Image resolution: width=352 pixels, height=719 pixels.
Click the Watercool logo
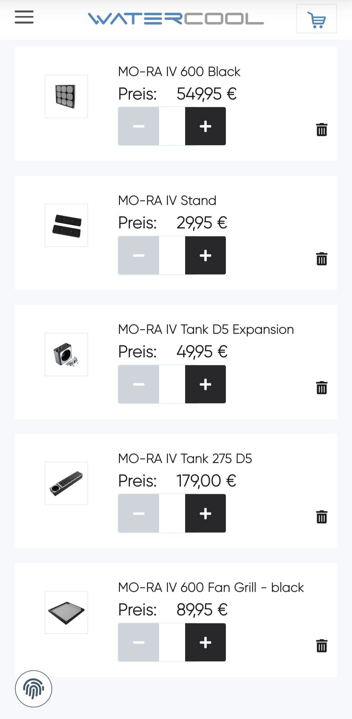(176, 19)
